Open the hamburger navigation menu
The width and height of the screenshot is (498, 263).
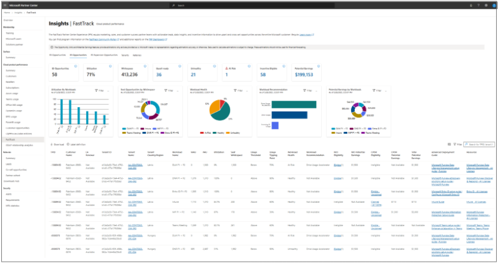click(x=4, y=5)
